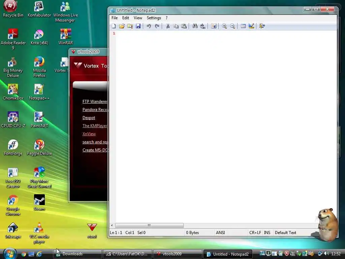Open Customize Schemes toolbar icon
The height and width of the screenshot is (259, 345).
tap(251, 26)
